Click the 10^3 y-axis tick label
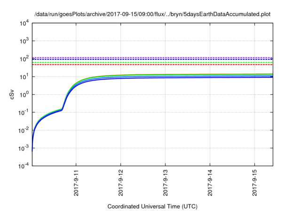 click(24, 41)
